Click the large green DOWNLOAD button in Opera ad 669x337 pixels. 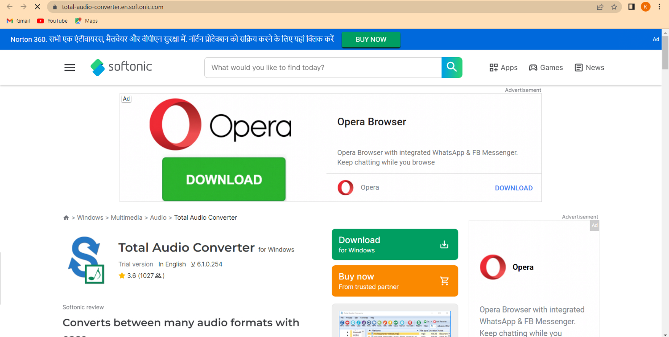pyautogui.click(x=224, y=179)
